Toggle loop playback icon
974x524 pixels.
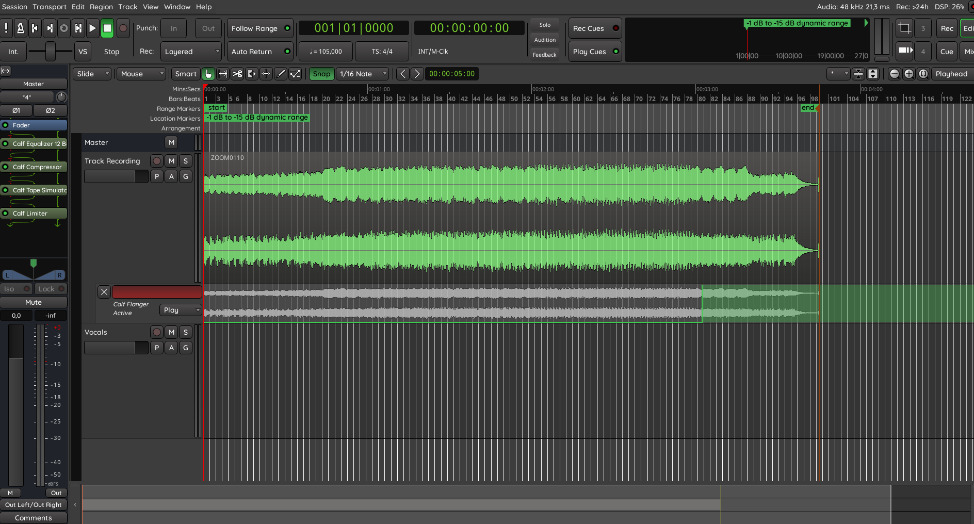click(64, 28)
